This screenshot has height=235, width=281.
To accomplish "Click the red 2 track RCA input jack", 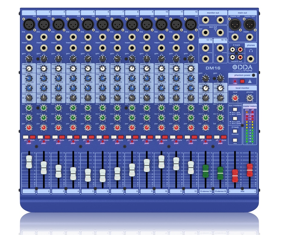I will tap(240, 49).
